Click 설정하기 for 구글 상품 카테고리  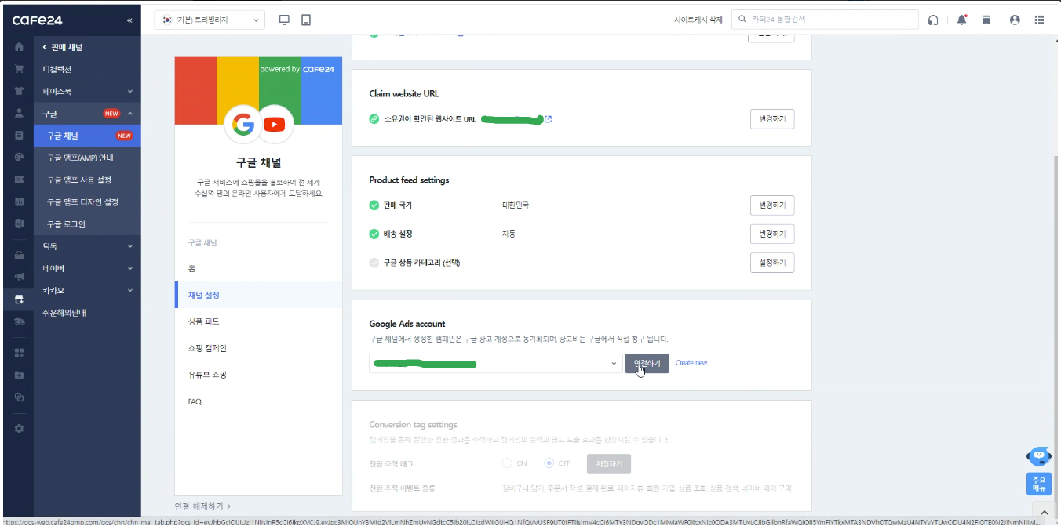point(772,262)
